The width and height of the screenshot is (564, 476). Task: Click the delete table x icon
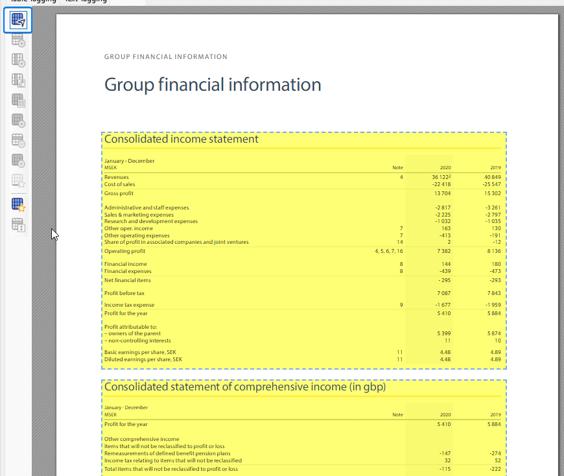18,160
